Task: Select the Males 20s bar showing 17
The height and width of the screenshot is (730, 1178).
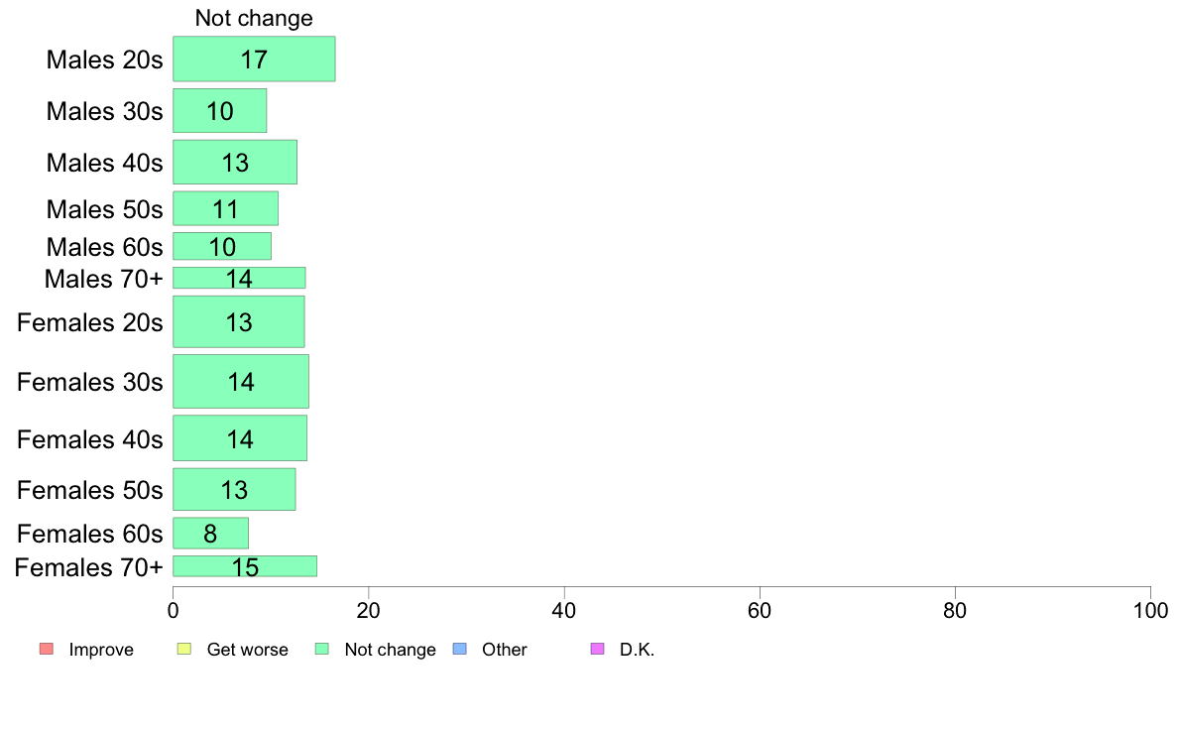Action: tap(254, 59)
